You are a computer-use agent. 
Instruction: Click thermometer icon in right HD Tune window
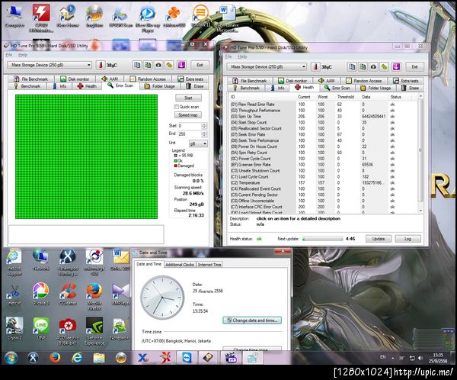click(315, 66)
